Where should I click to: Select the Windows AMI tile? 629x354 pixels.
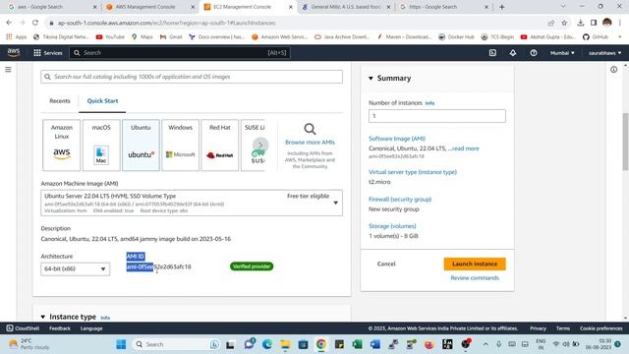click(180, 145)
